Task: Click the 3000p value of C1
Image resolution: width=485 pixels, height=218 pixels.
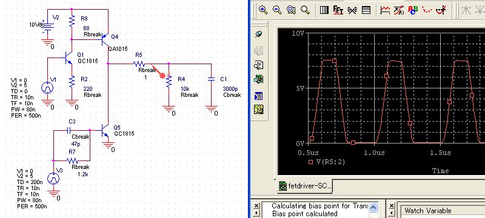Action: [x=230, y=88]
